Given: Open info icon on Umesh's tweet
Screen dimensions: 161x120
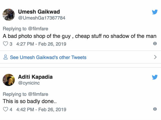Looking at the screenshot, I should pos(155,44).
